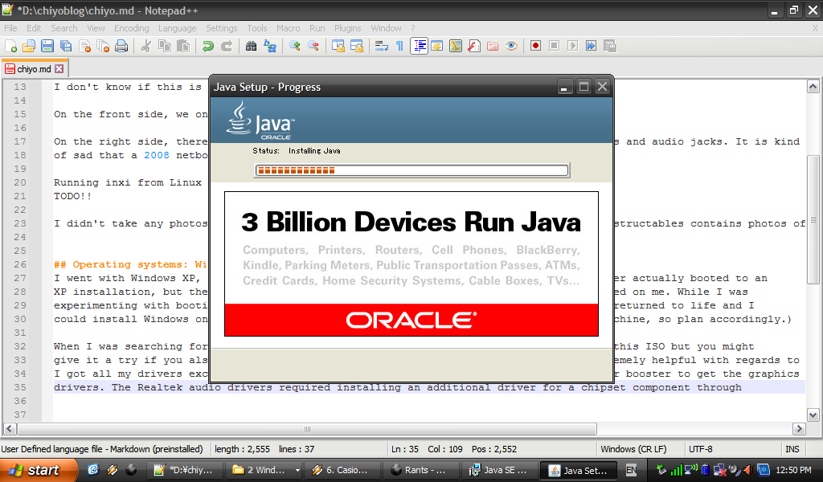Toggle Word Wrap in the toolbar

pos(381,46)
